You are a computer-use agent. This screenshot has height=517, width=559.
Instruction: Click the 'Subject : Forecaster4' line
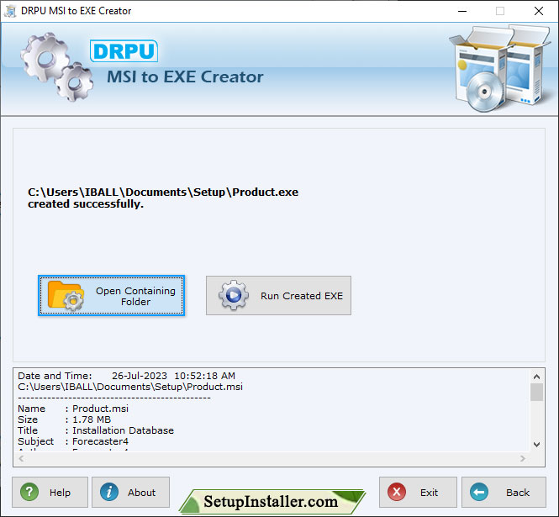pyautogui.click(x=73, y=441)
